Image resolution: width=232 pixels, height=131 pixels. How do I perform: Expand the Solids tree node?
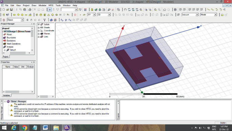click(x=39, y=24)
